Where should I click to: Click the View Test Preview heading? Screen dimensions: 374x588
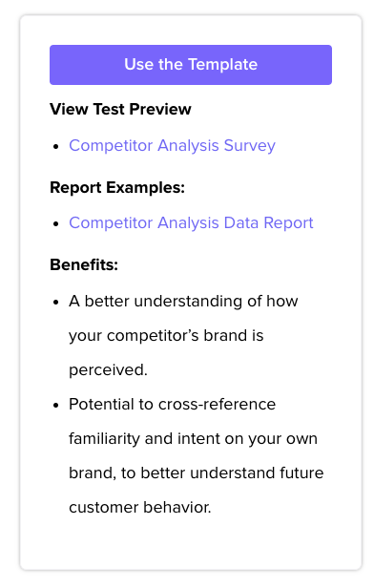(120, 109)
